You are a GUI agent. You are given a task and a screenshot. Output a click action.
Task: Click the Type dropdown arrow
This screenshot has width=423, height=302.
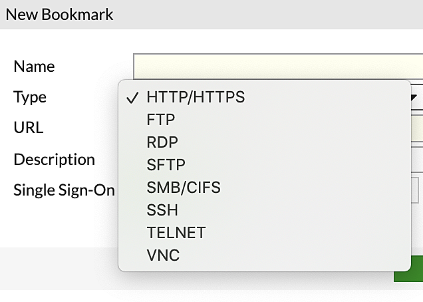tap(414, 98)
